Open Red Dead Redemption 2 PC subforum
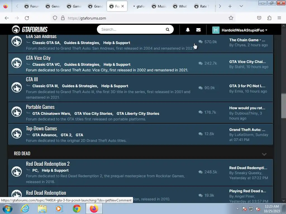Viewport: 286px width, 214px height. [35, 170]
